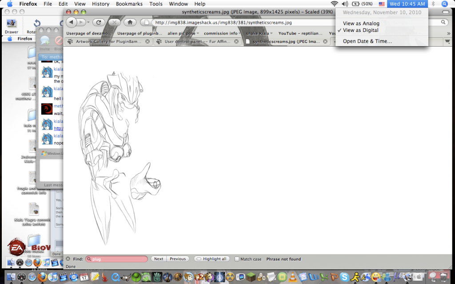The width and height of the screenshot is (455, 284).
Task: Expand the snake Kiala bookmark folder
Action: click(259, 33)
